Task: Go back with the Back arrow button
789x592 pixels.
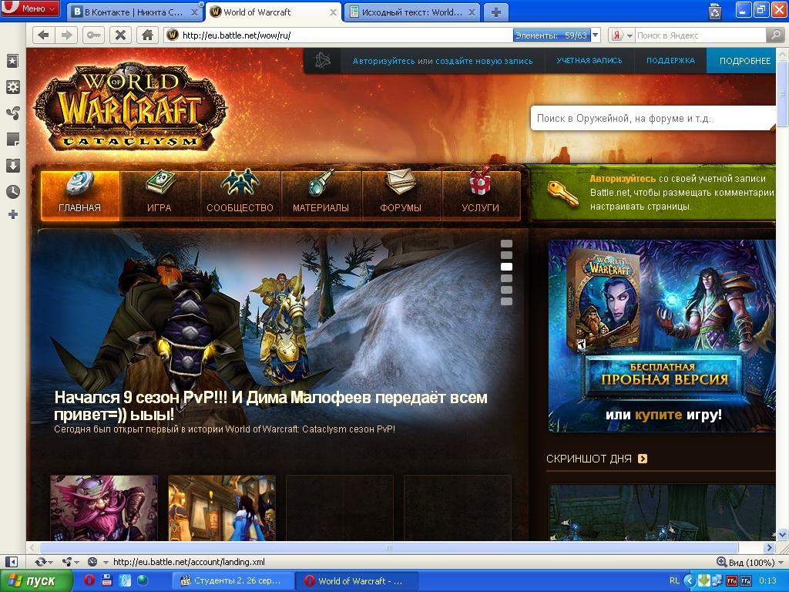Action: 44,35
